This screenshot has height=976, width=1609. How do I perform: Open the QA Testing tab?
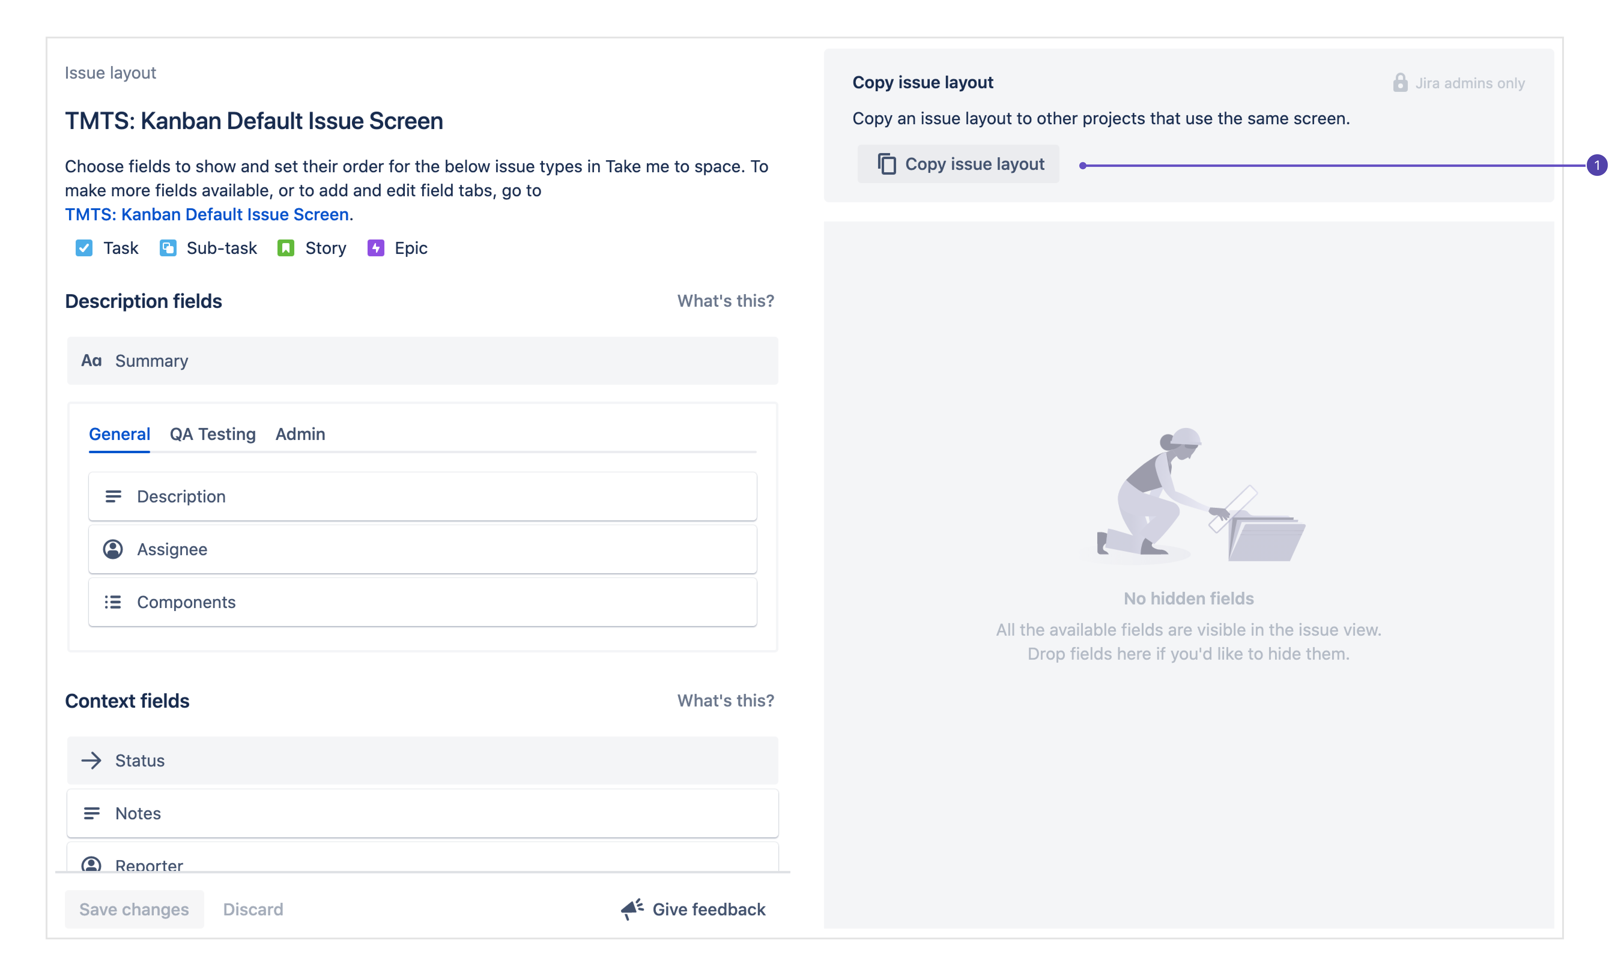click(x=213, y=435)
